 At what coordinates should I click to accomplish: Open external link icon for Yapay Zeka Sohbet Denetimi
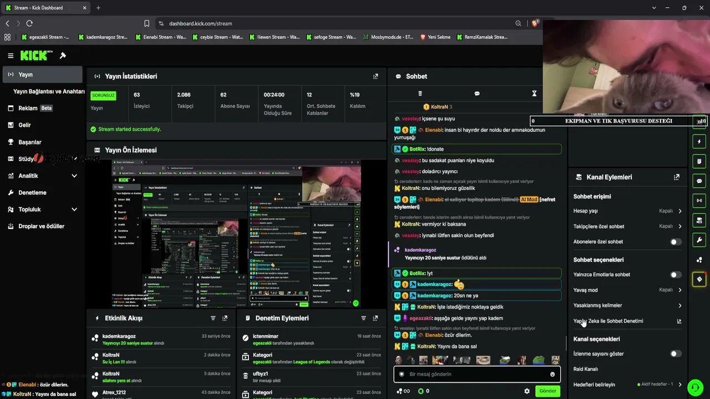pyautogui.click(x=679, y=321)
